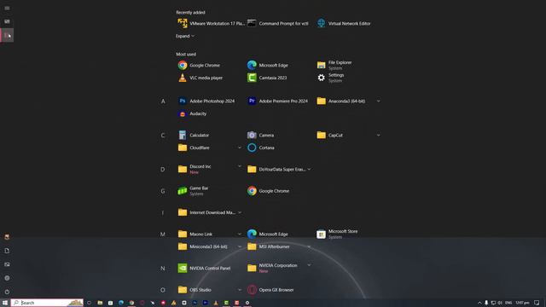This screenshot has height=307, width=546.
Task: Open the Power options button
Action: pos(7,292)
